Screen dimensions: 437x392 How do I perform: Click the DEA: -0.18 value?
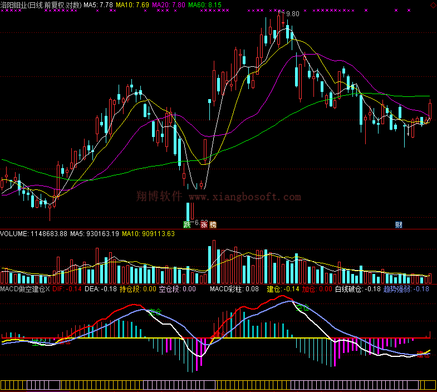(x=101, y=289)
